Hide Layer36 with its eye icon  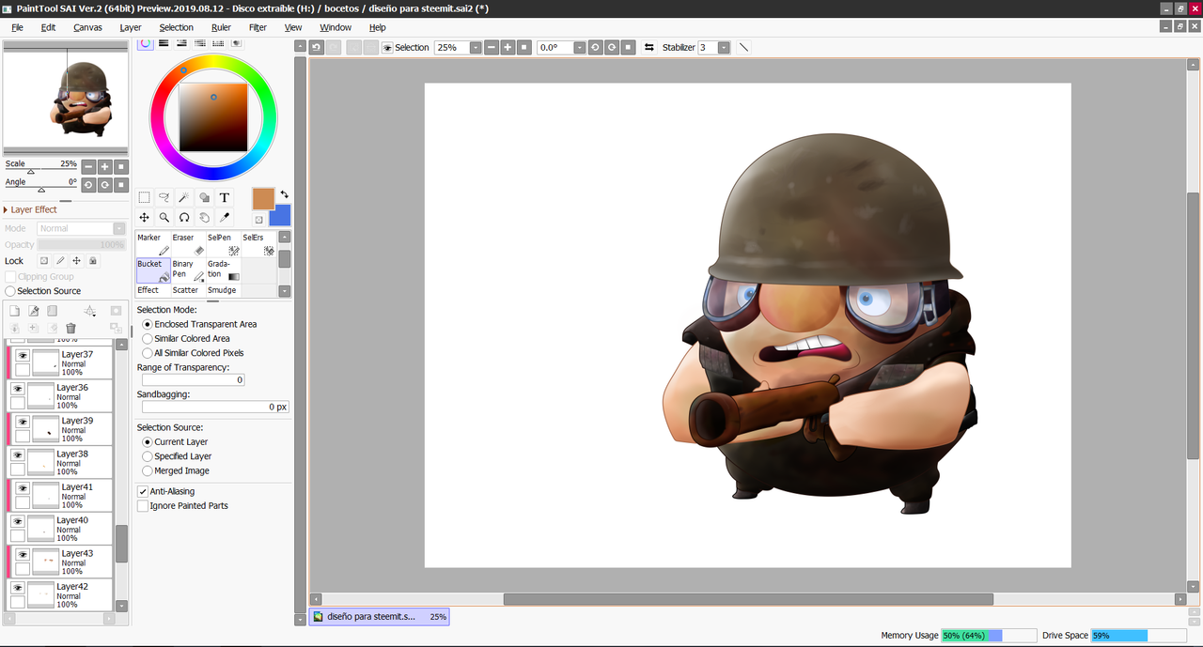(x=17, y=388)
